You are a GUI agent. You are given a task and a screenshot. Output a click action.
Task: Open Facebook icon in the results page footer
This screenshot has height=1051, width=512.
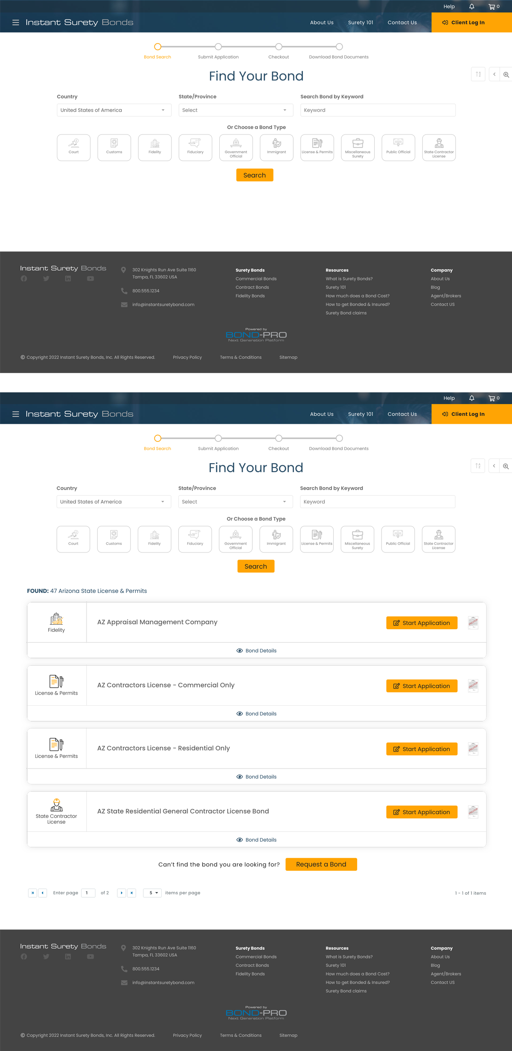pyautogui.click(x=24, y=957)
